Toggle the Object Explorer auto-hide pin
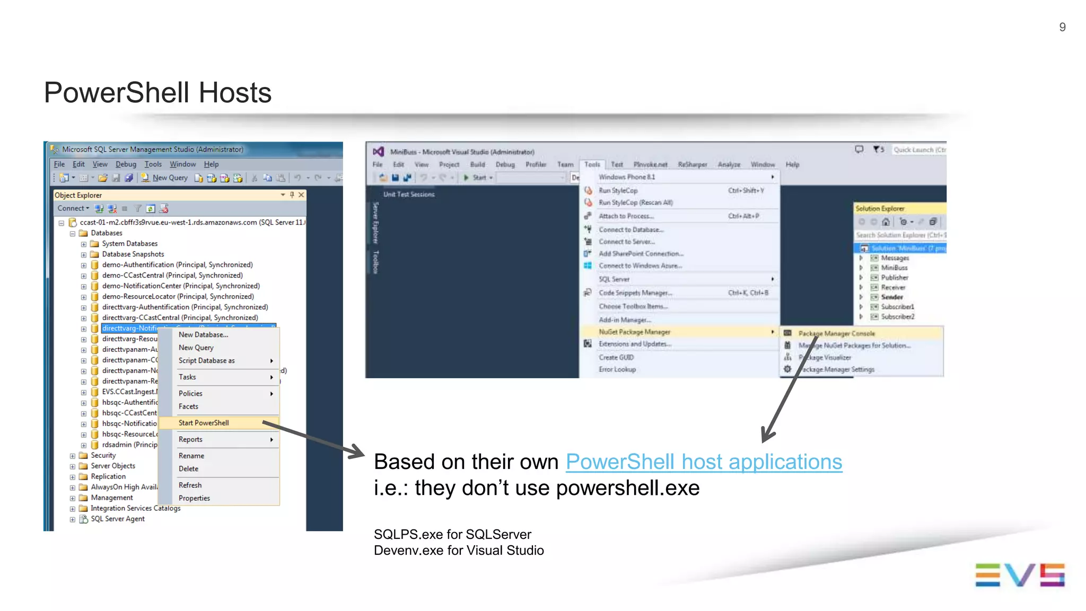Image resolution: width=1086 pixels, height=611 pixels. coord(292,195)
